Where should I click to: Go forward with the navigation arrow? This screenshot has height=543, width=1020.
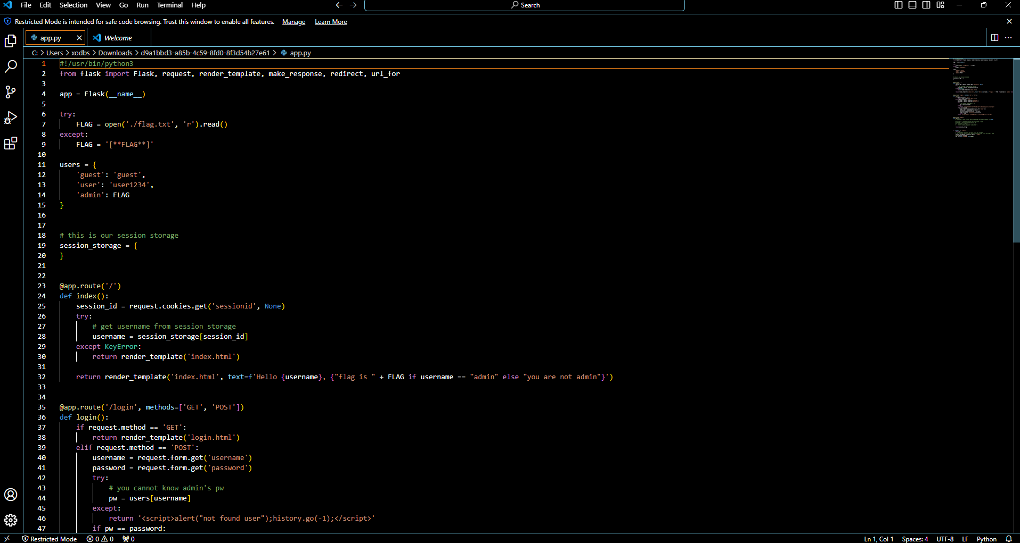point(353,5)
